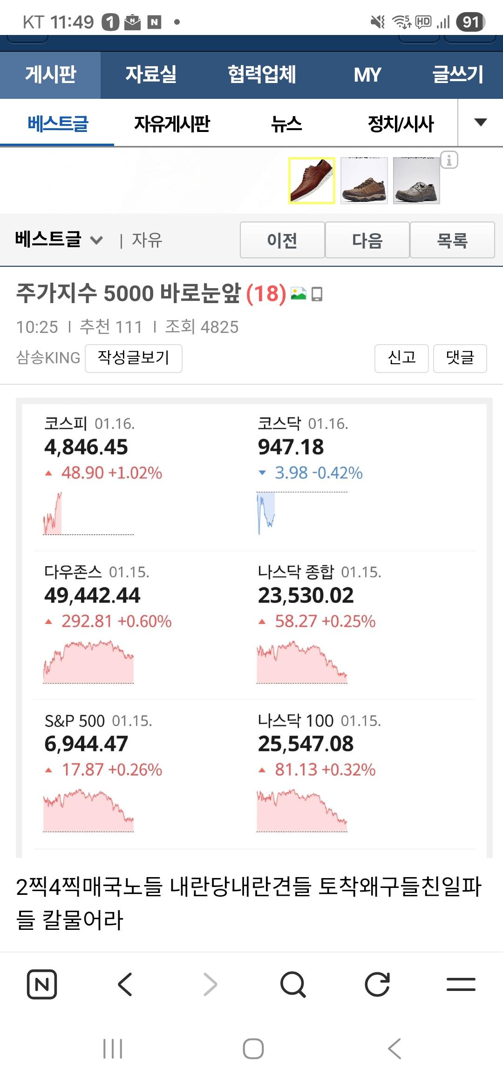Tap the browser forward arrow

pos(210,984)
